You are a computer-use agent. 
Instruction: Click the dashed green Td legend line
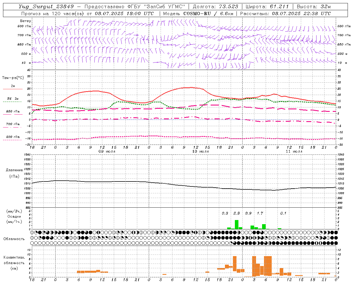tap(13, 102)
